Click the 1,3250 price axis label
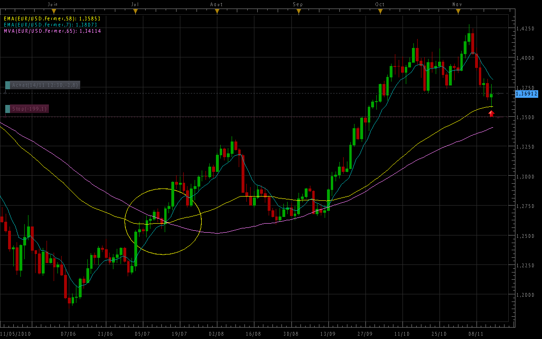The image size is (542, 339). (525, 147)
